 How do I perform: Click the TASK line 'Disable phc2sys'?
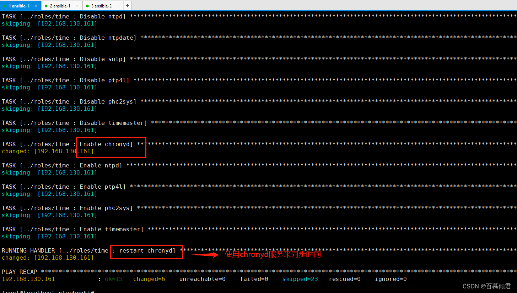coord(259,102)
